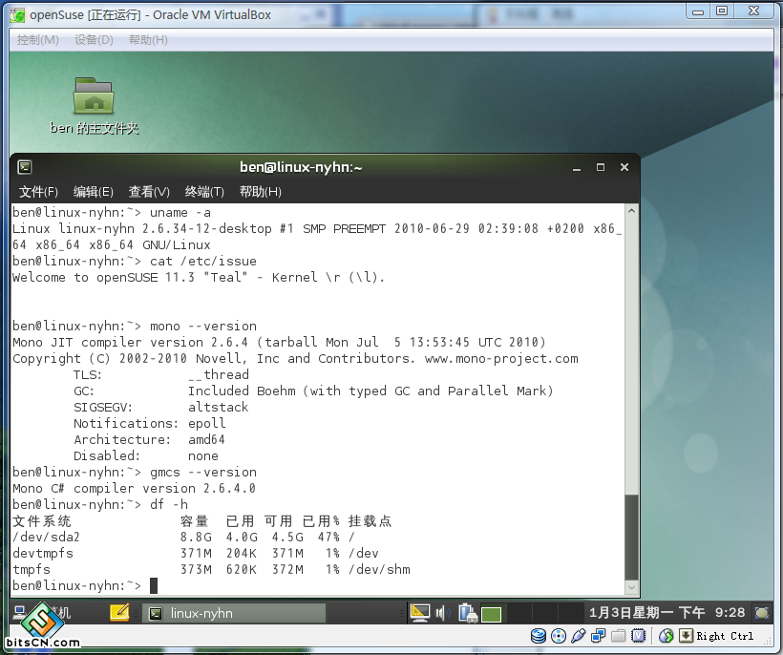Click the gmcs --version command line
The image size is (783, 655).
[x=135, y=473]
